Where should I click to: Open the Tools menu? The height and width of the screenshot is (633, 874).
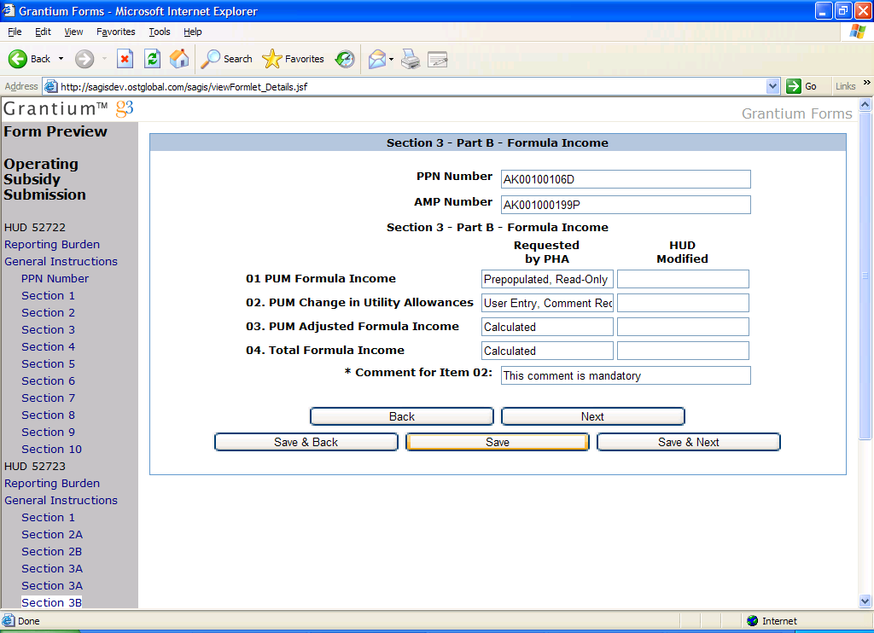click(160, 32)
